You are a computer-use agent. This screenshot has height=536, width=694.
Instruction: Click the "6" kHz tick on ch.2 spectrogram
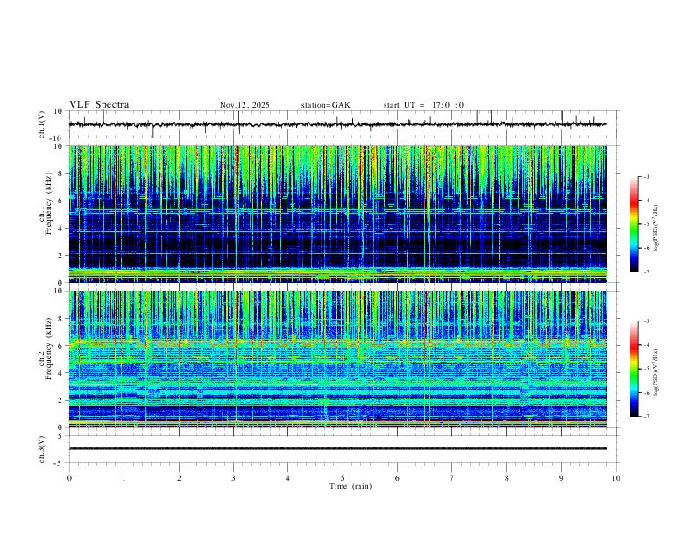[60, 346]
